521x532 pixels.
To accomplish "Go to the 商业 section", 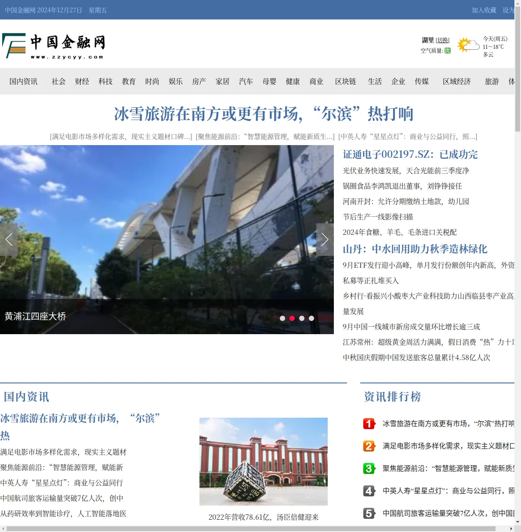I will click(316, 81).
